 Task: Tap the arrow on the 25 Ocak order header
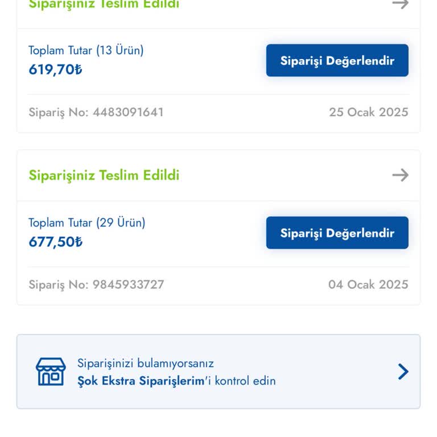coord(401,5)
